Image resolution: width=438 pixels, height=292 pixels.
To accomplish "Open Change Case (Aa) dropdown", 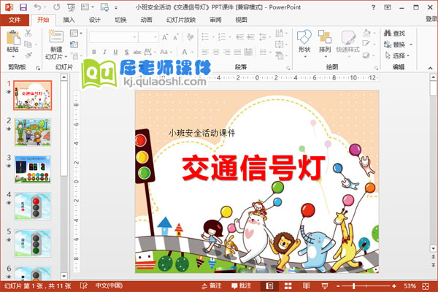I will coord(166,52).
